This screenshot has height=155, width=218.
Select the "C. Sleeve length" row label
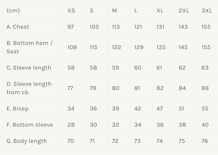tap(29, 68)
